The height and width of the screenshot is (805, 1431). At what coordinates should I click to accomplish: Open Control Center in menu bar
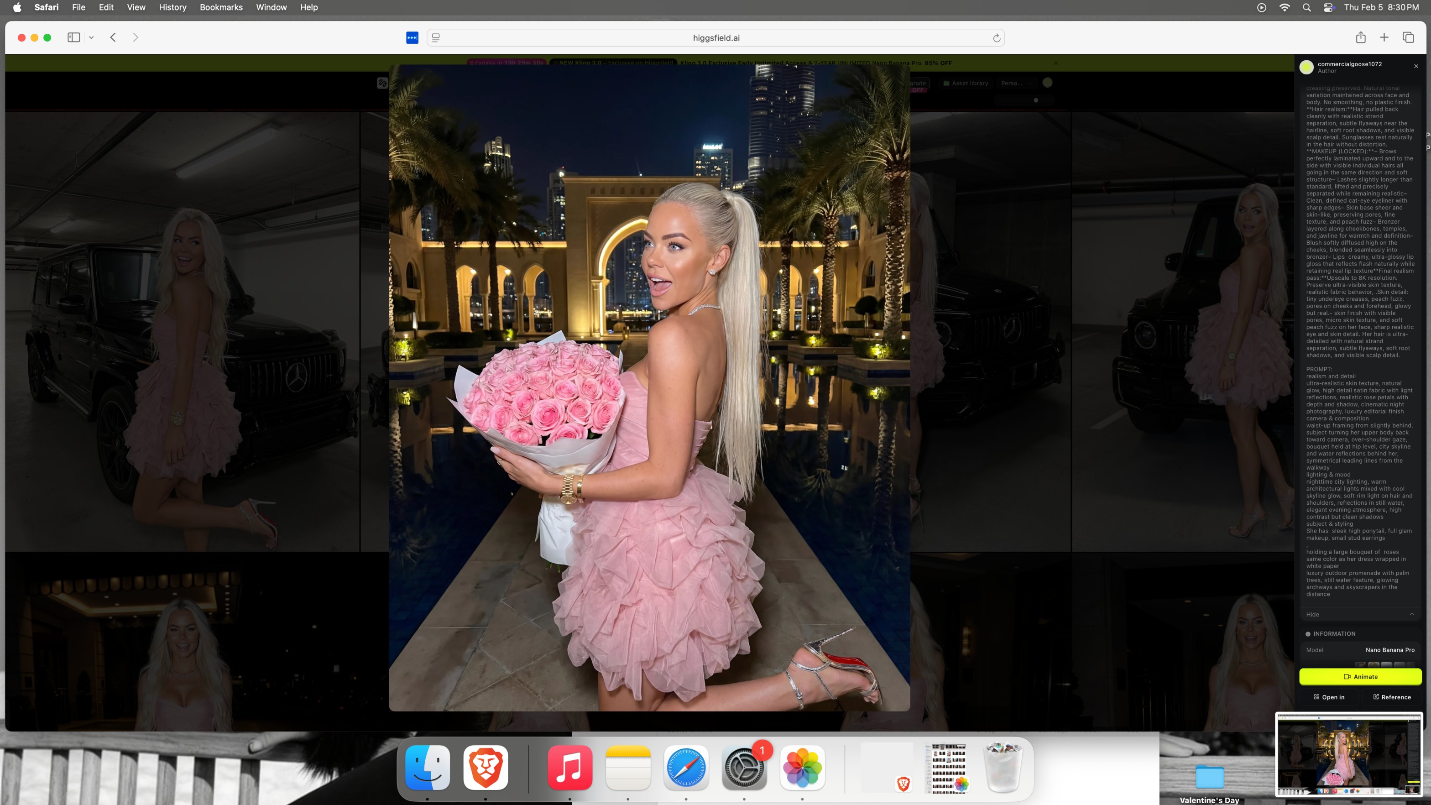click(x=1328, y=7)
